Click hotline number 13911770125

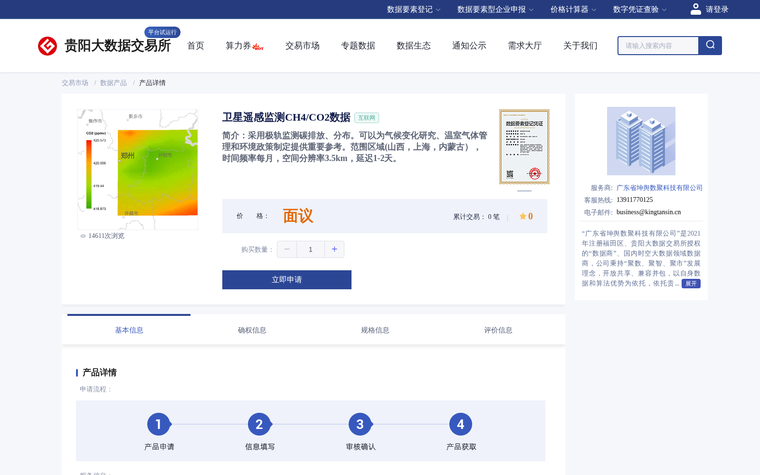pos(635,199)
